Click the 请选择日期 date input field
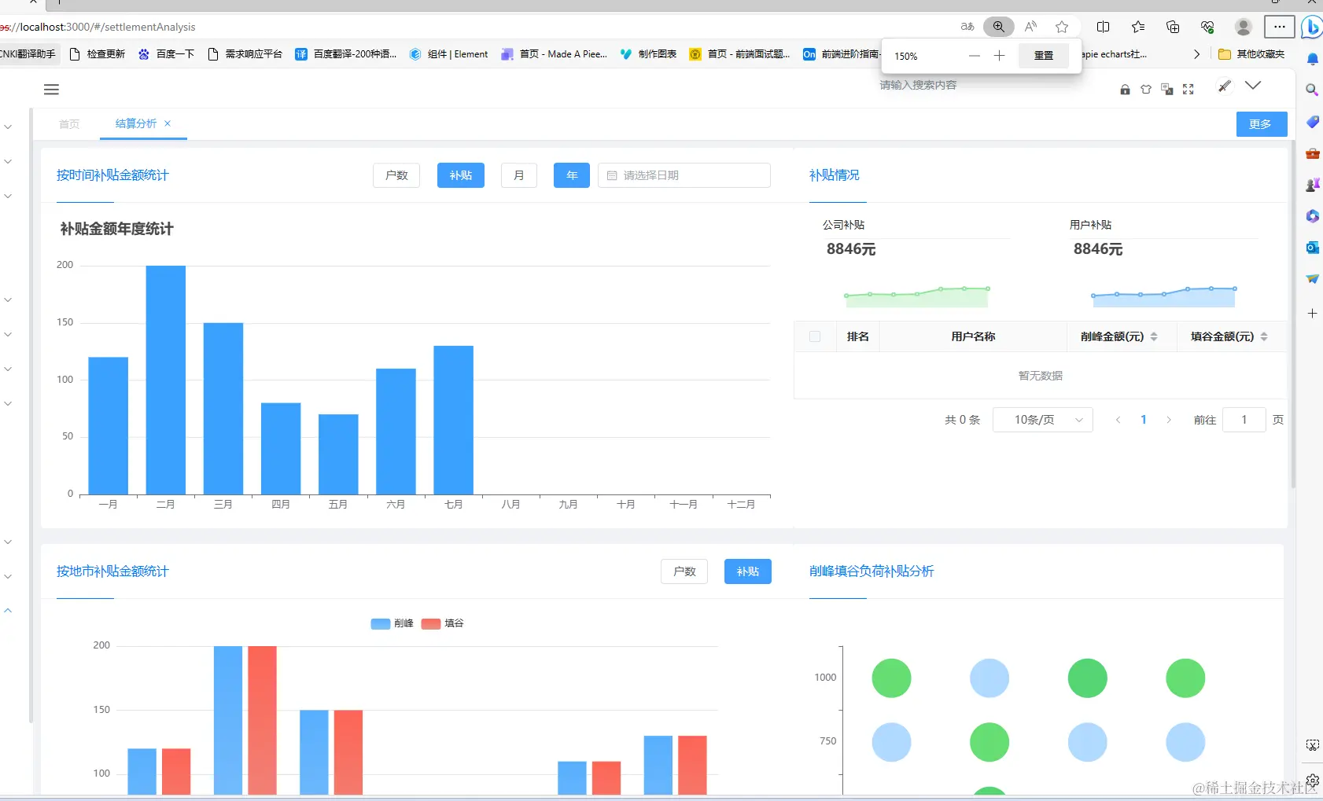 tap(684, 175)
